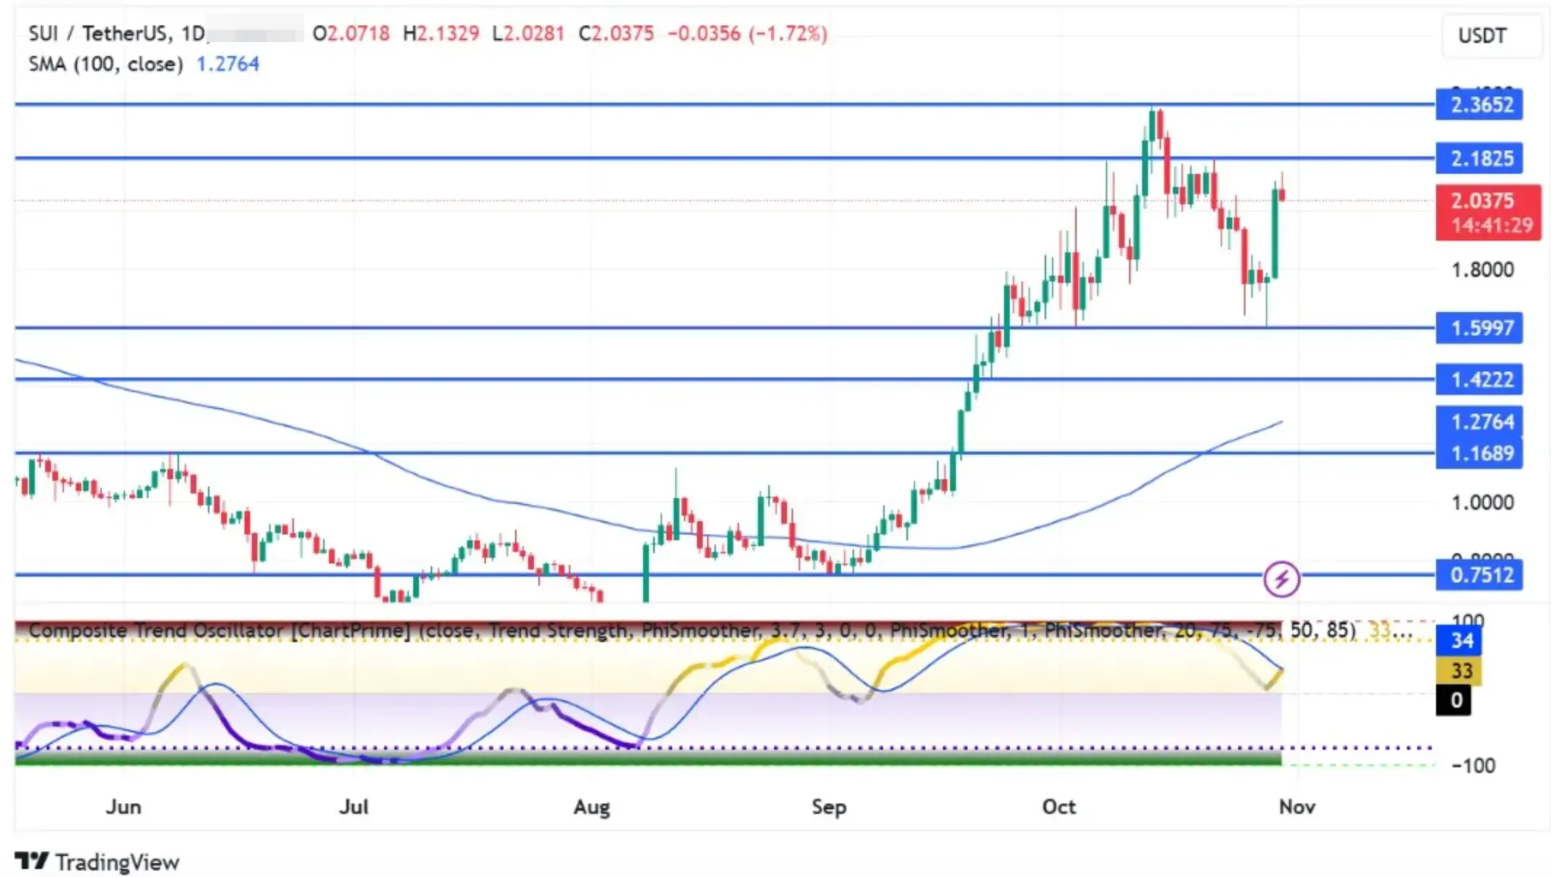Click the purple lightning bolt event icon
Screen dimensions: 1551x877
click(x=1281, y=580)
